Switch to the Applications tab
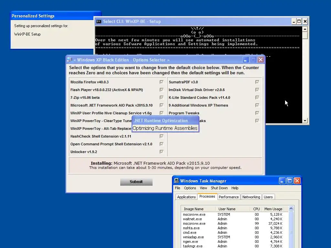Screen dimensions: 331x248 click(187, 197)
